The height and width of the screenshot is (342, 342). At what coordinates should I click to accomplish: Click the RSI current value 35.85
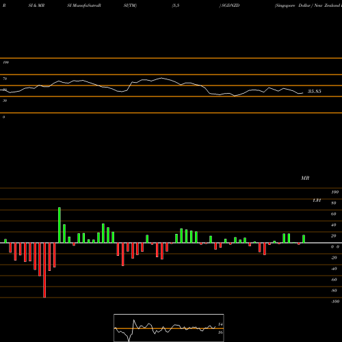click(315, 92)
